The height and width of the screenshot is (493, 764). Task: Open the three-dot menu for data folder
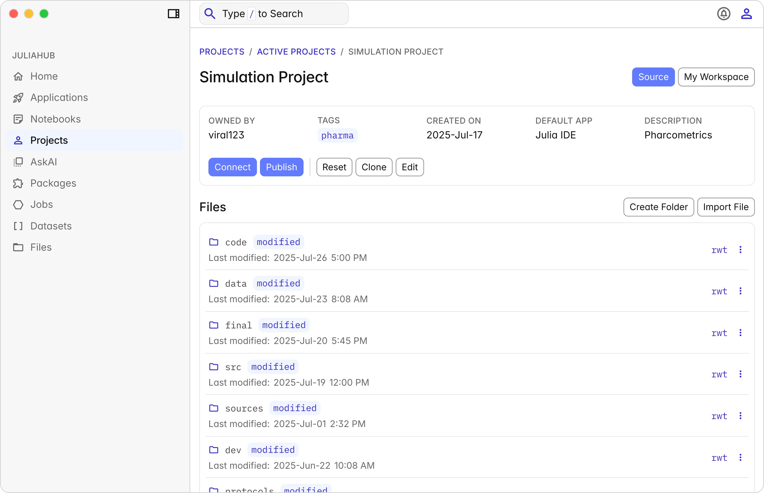coord(740,291)
